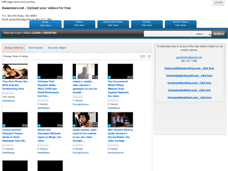Switch to grid style listing icon
Screen dimensions: 228x171
[149, 56]
